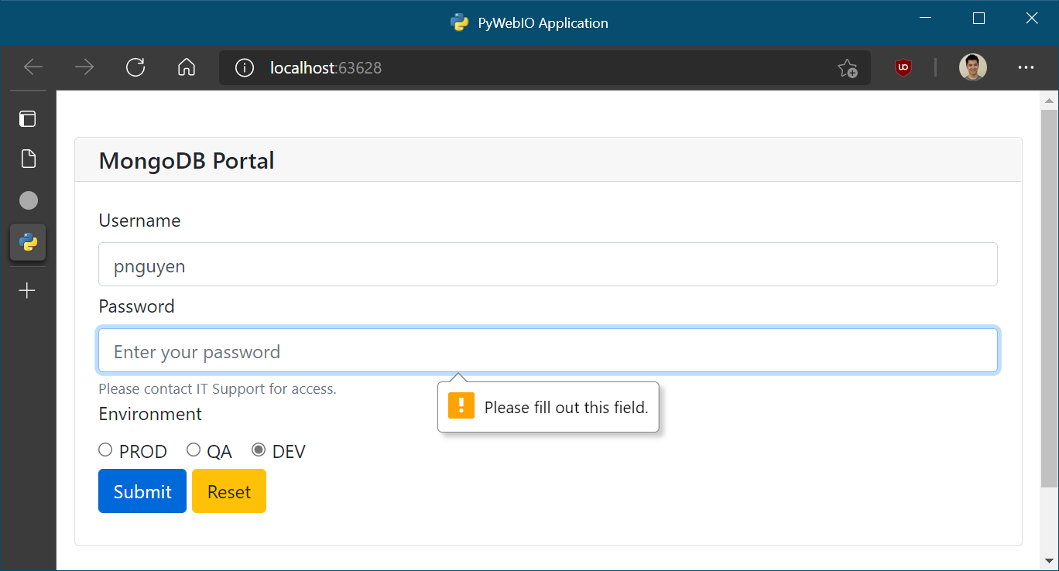The height and width of the screenshot is (571, 1059).
Task: Go to the browser home page
Action: [x=187, y=67]
